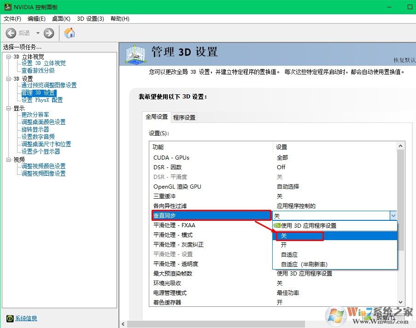416x328 pixels.
Task: Open the 系统信息 link
Action: pyautogui.click(x=26, y=318)
